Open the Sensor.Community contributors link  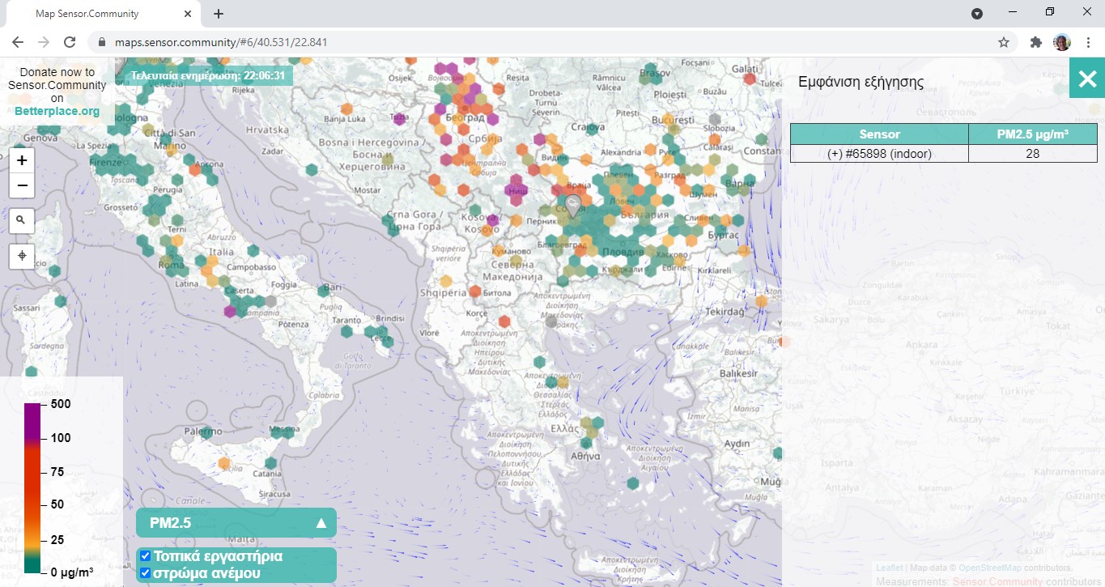point(997,581)
